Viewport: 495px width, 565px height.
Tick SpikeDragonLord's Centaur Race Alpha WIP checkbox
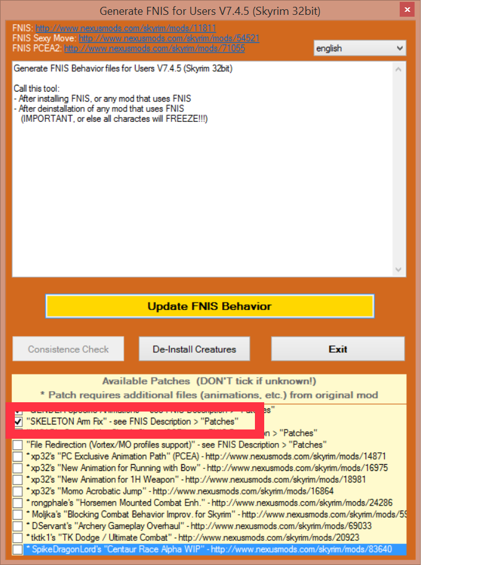(18, 550)
